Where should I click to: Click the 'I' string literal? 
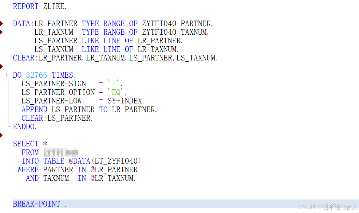coord(113,84)
